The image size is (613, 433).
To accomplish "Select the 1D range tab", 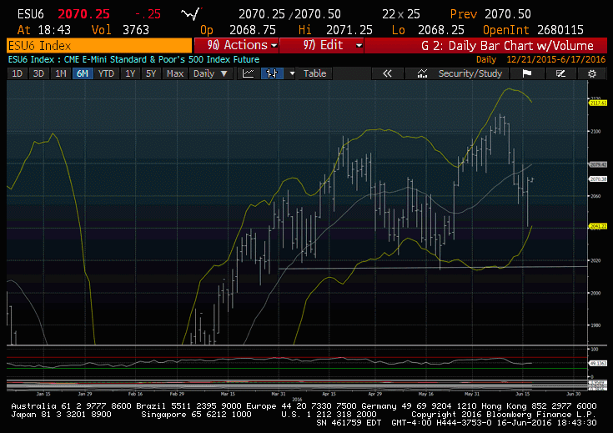I will pos(18,73).
